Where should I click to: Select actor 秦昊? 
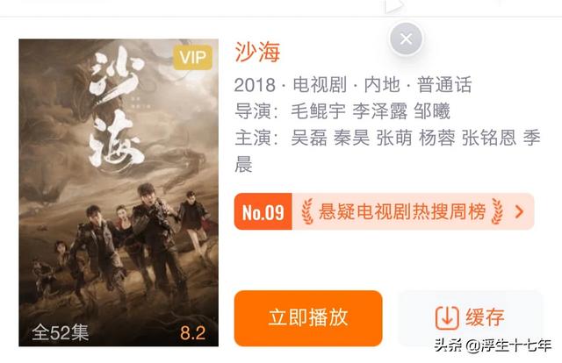(351, 138)
